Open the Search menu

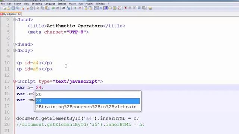[x=18, y=4]
